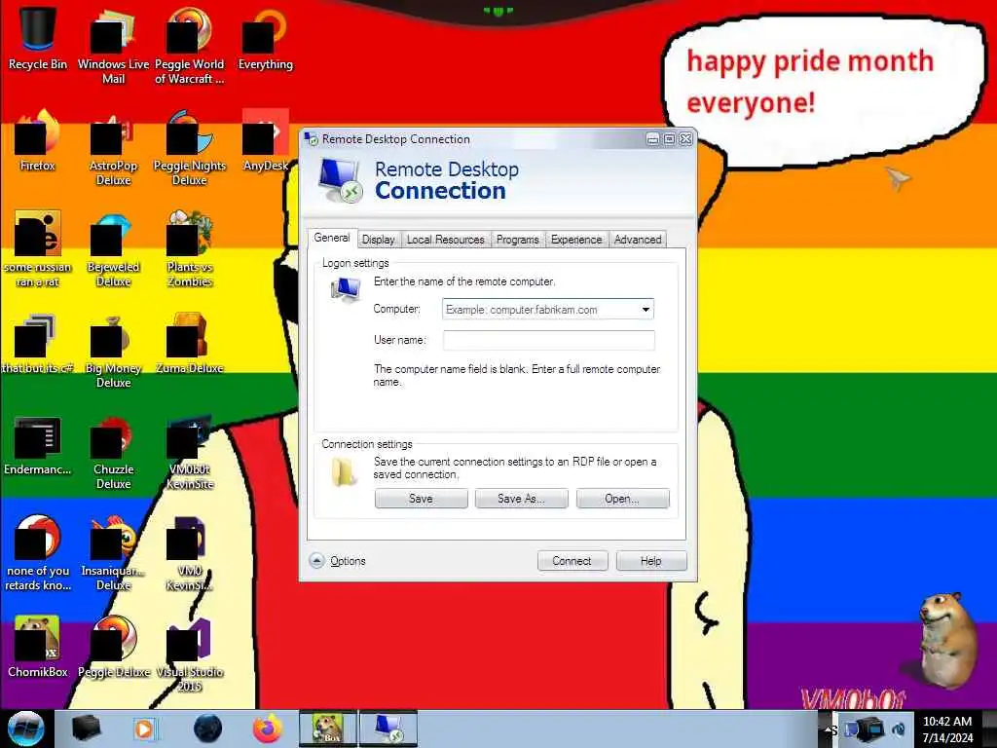Open media player from the taskbar
Image resolution: width=997 pixels, height=748 pixels.
(145, 729)
